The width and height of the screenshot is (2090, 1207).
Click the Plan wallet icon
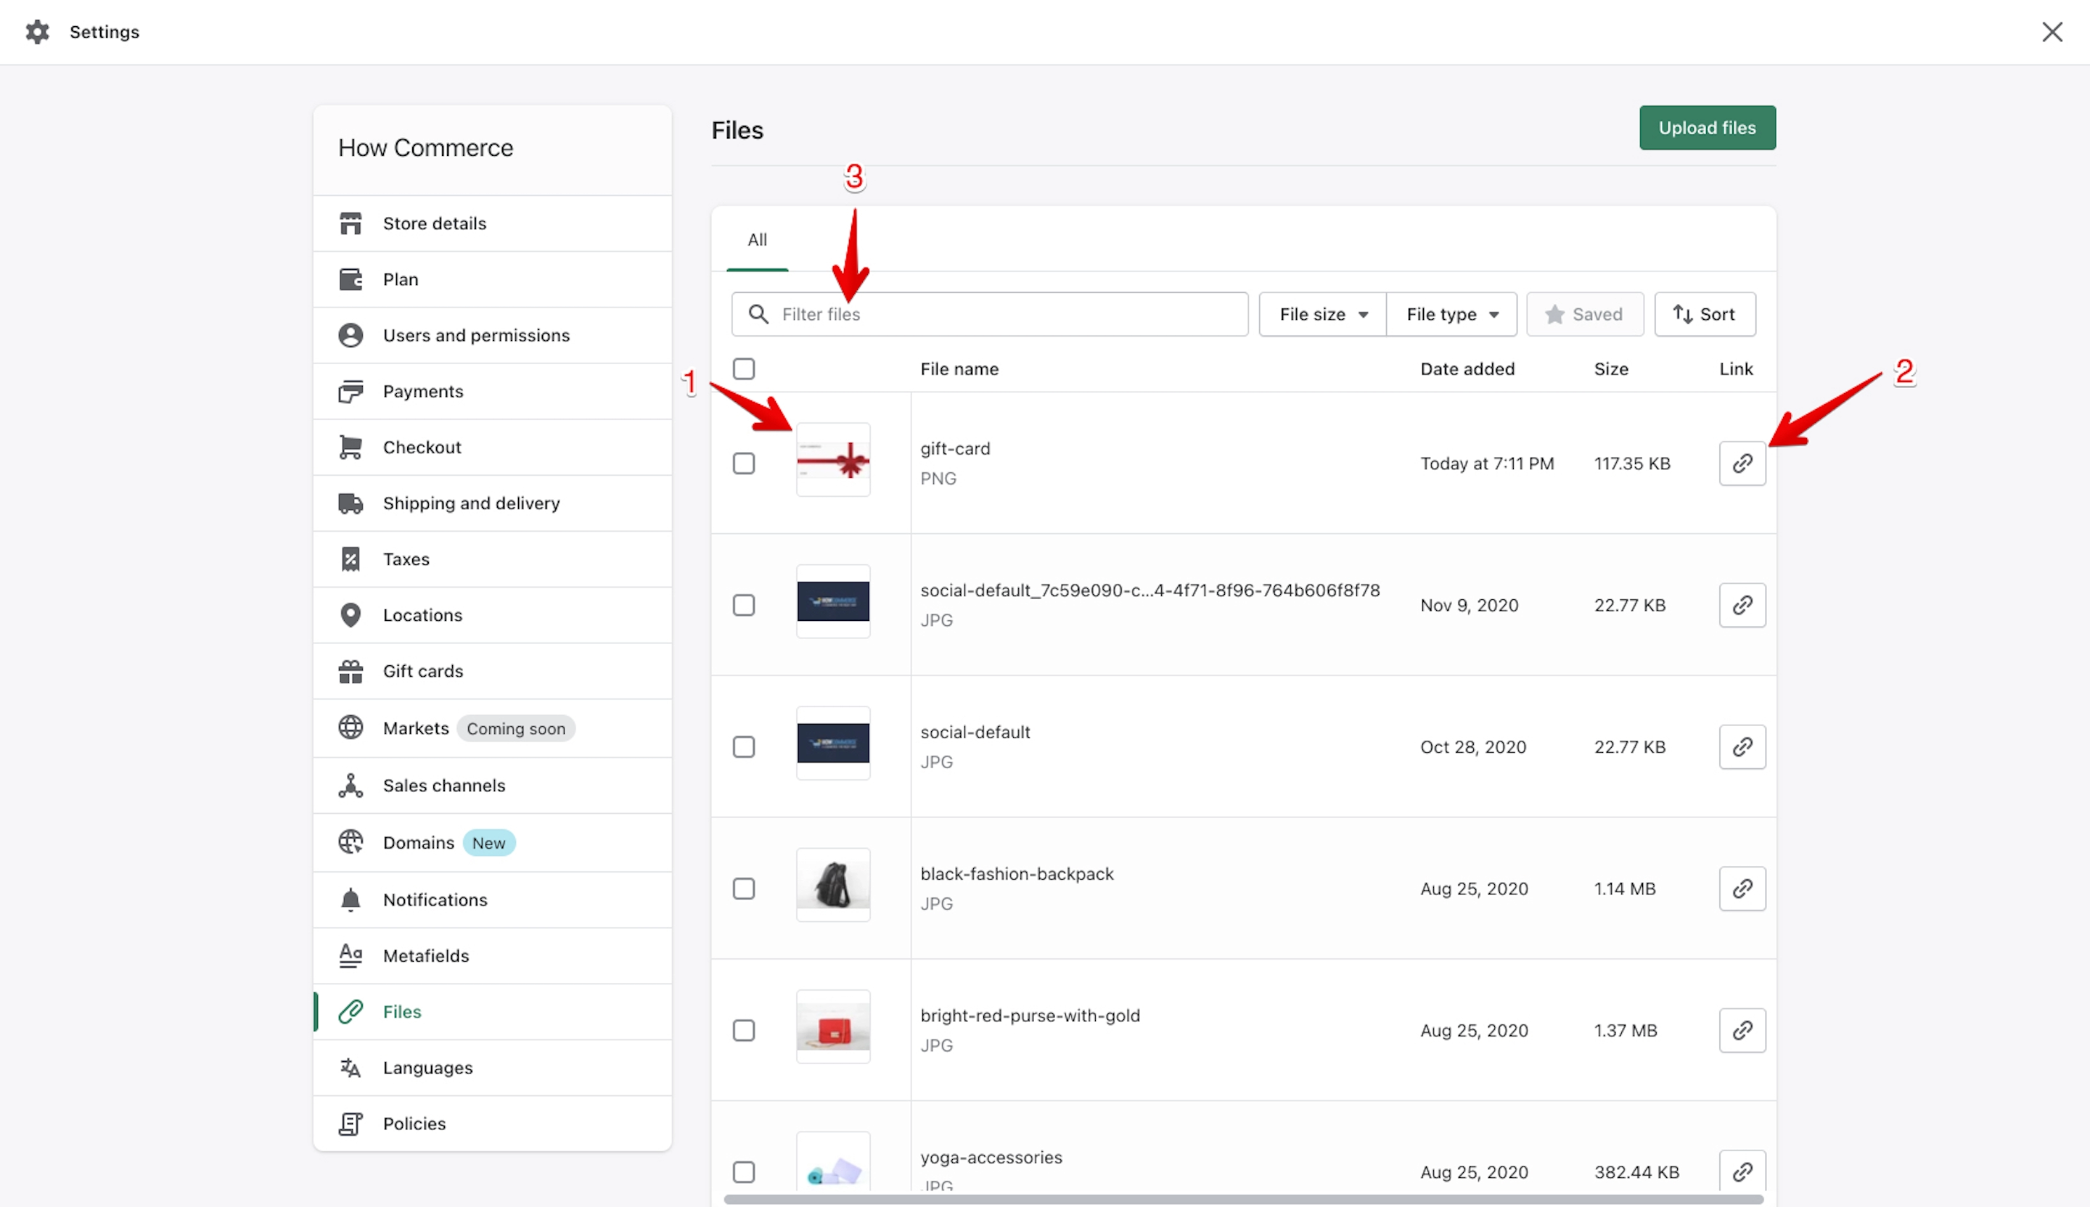coord(351,279)
